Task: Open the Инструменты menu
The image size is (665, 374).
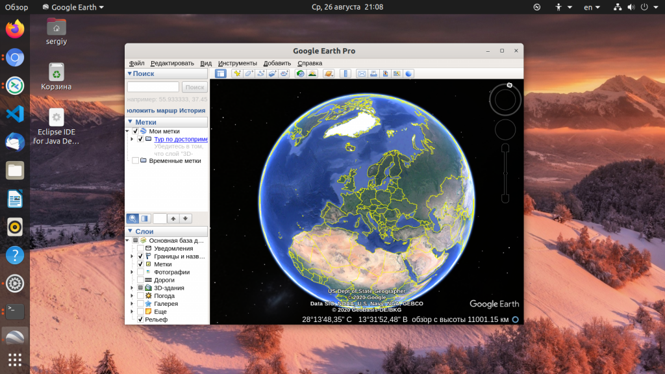Action: [237, 63]
